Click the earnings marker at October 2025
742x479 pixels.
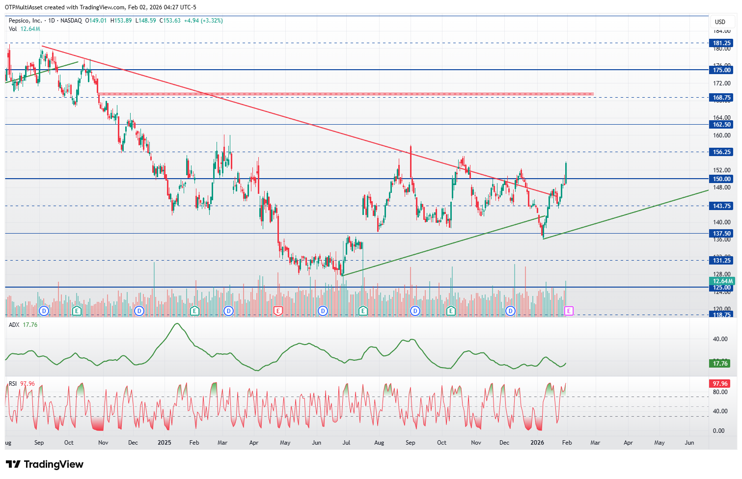point(451,311)
